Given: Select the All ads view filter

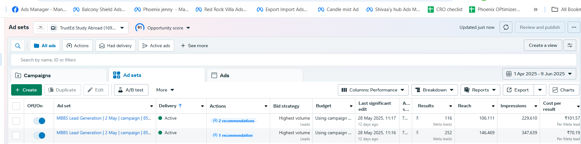Looking at the screenshot, I should point(45,46).
